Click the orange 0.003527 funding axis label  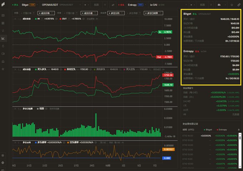click(168, 149)
